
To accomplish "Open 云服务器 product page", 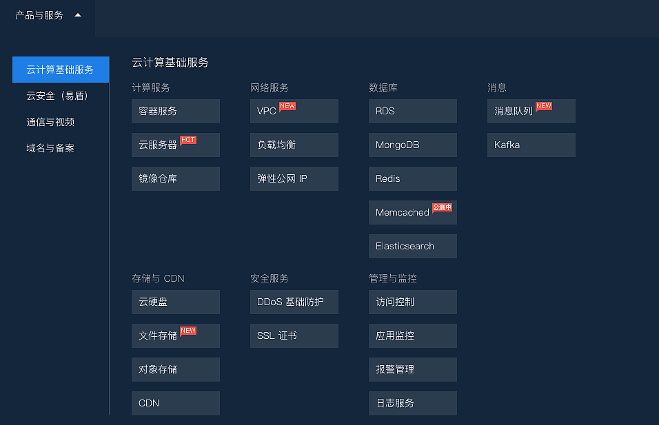I will point(175,145).
